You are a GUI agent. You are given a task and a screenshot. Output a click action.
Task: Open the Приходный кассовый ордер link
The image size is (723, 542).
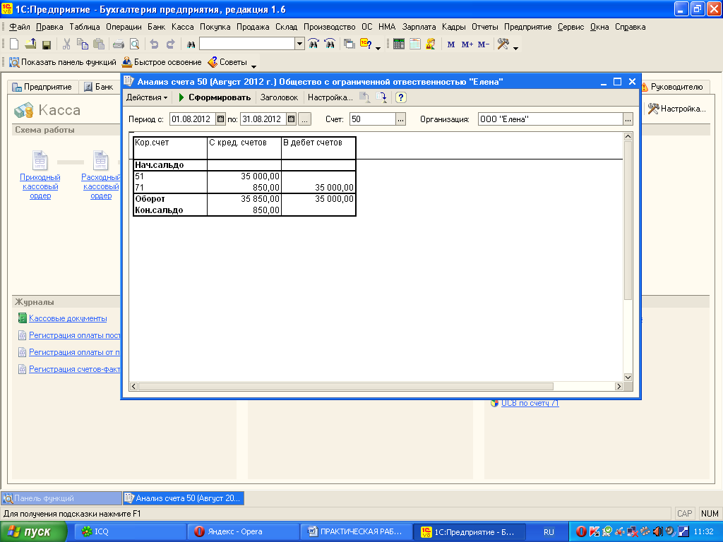coord(40,186)
